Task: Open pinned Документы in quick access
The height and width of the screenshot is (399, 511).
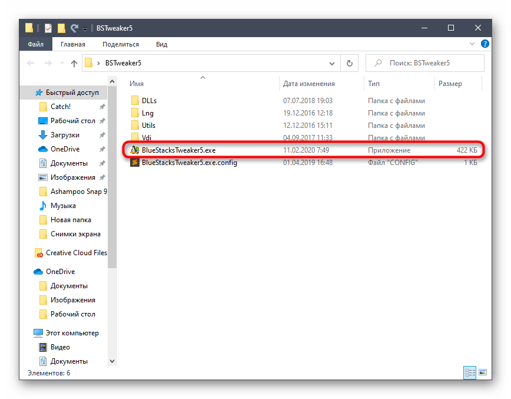Action: 69,163
